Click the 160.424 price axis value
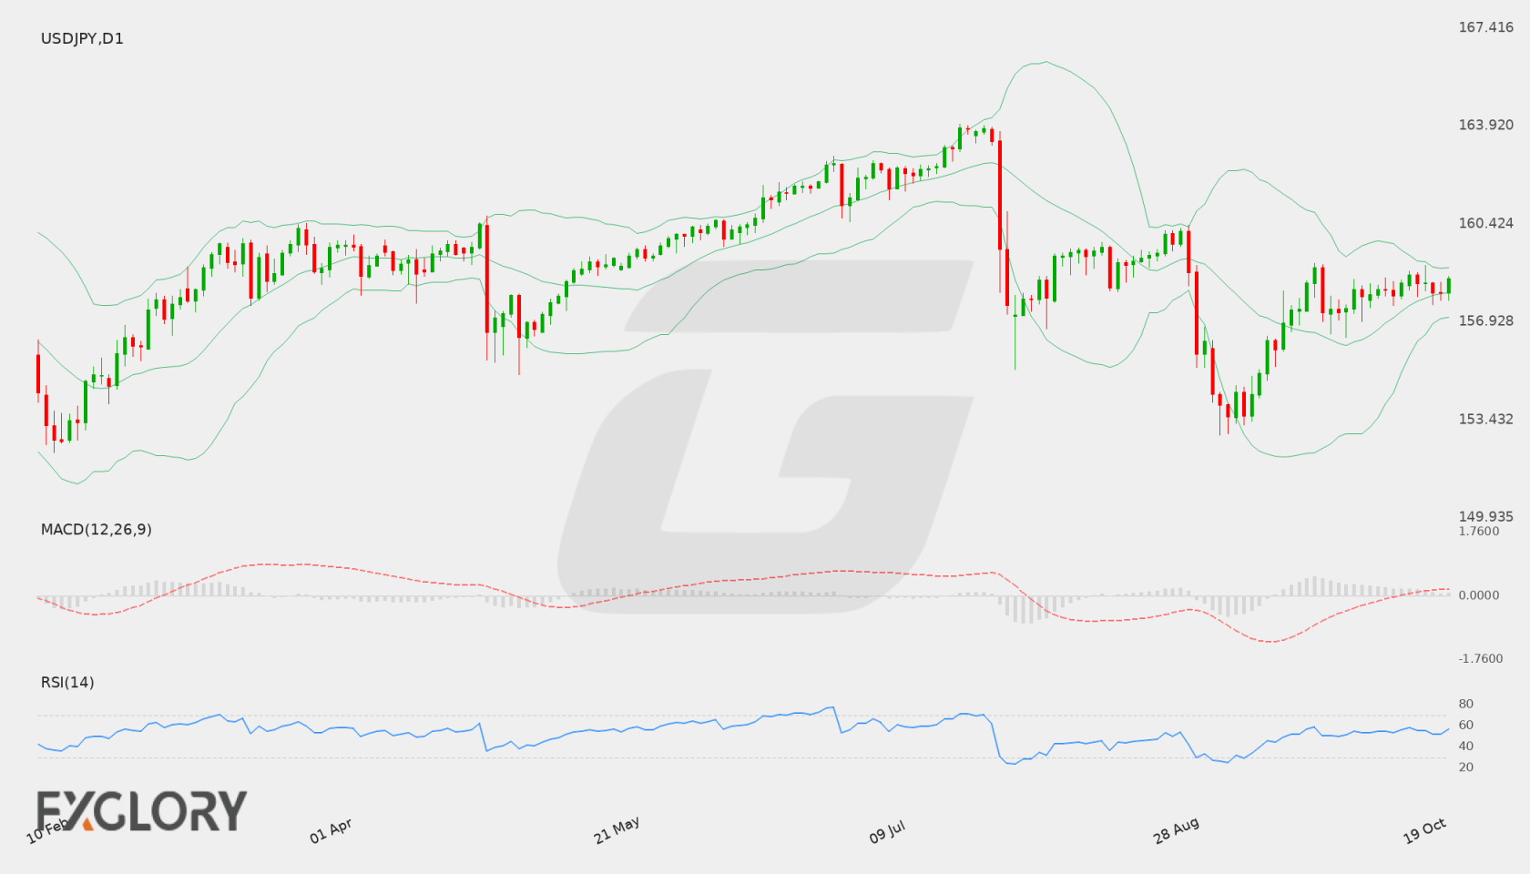Viewport: 1530px width, 874px height. coord(1485,223)
